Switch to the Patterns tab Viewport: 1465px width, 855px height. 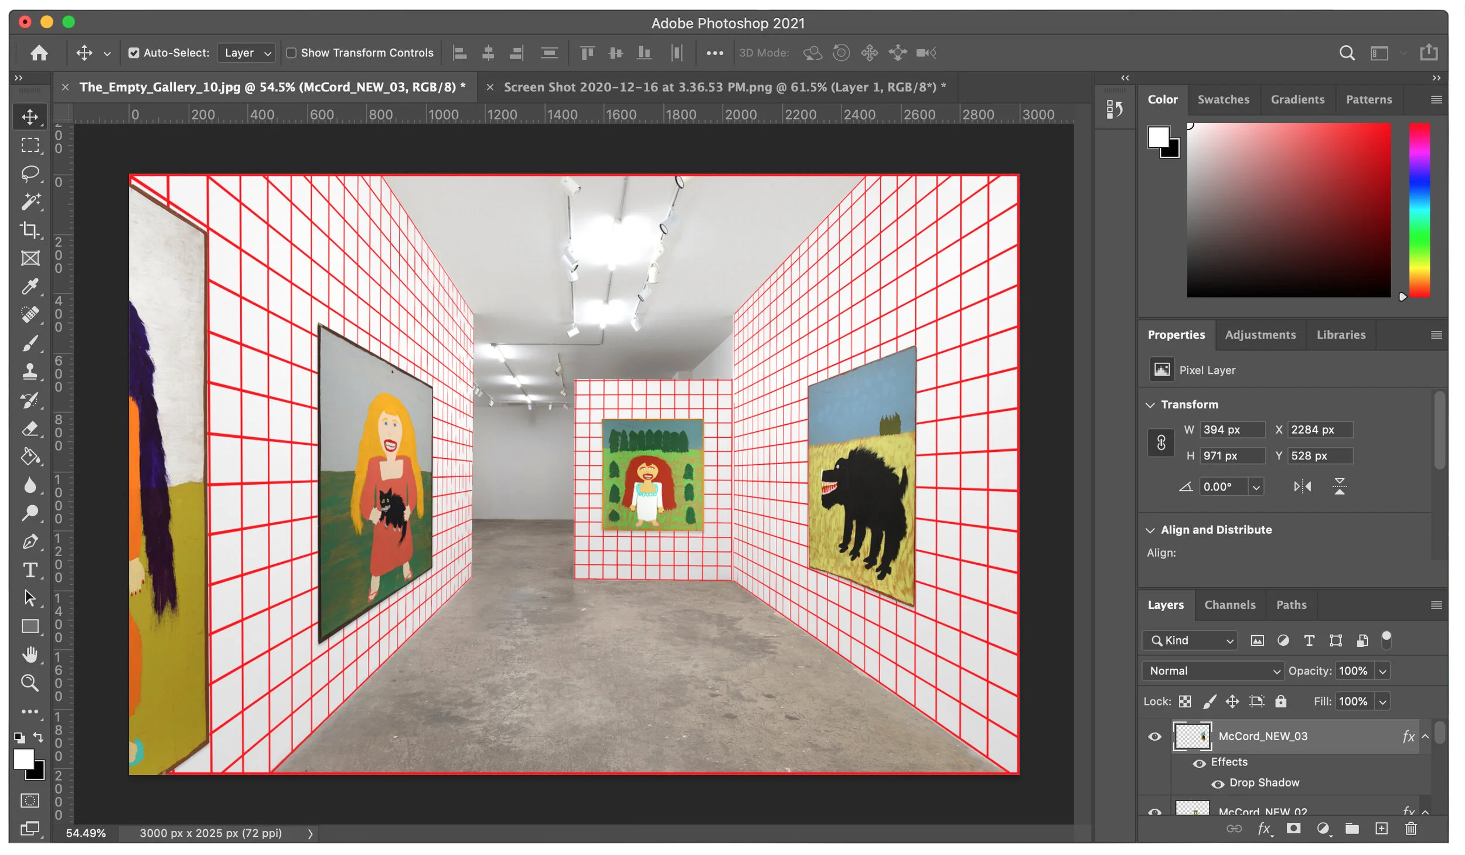(x=1368, y=100)
